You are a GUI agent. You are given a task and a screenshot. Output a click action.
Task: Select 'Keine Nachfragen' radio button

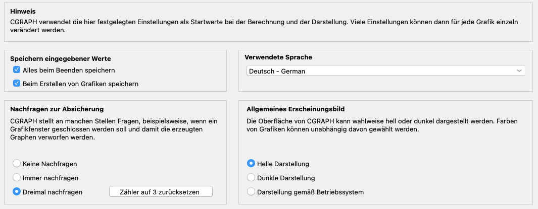[17, 164]
